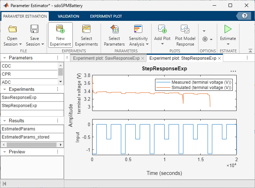Click the Open Session folder icon

[x=13, y=29]
